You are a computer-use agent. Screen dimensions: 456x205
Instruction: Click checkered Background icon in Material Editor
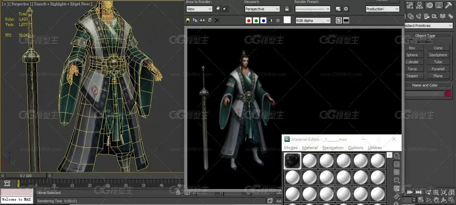point(396,172)
